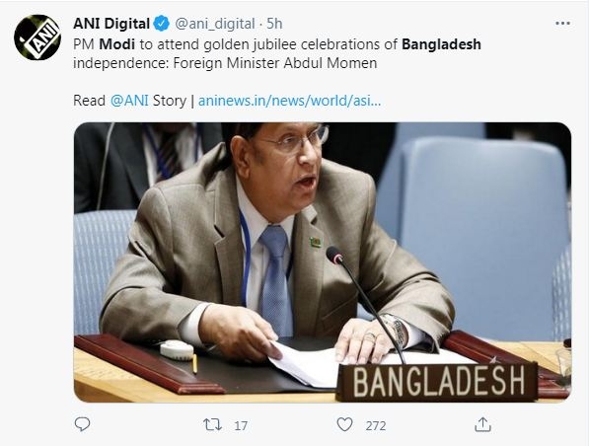Open the tweet's three-dot more menu

pyautogui.click(x=562, y=24)
